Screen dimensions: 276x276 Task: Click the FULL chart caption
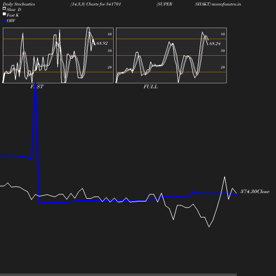(x=151, y=87)
